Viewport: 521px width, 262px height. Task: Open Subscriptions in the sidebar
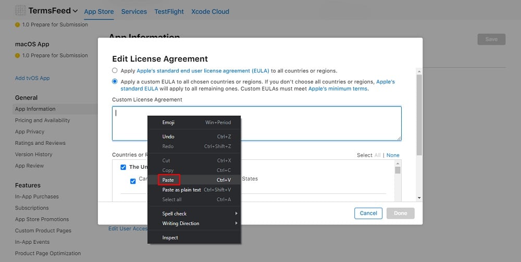tap(32, 207)
